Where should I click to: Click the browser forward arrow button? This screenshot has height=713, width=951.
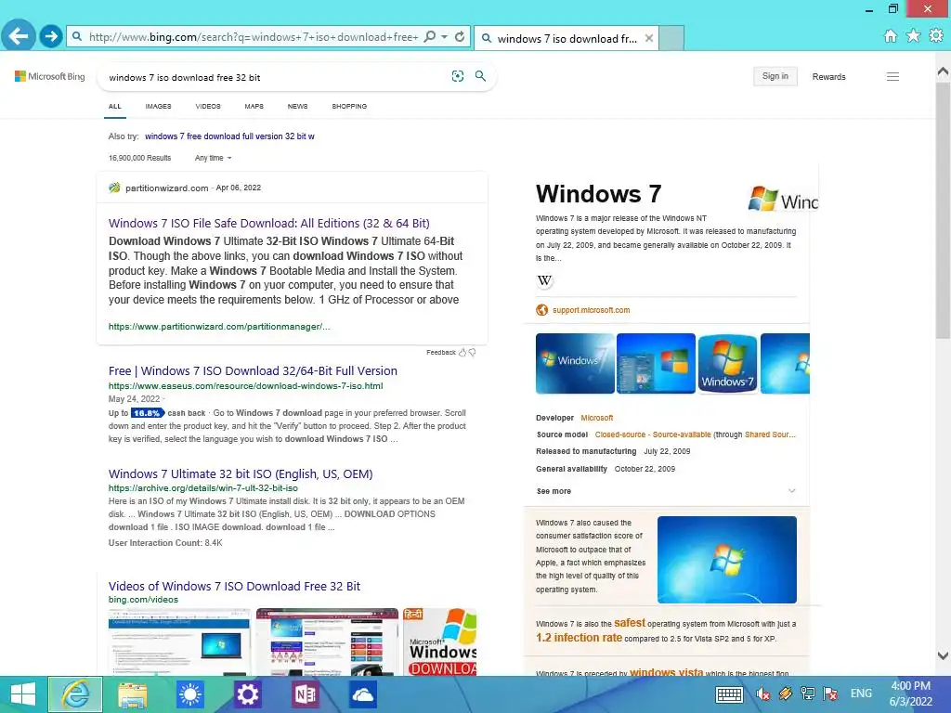[x=51, y=36]
